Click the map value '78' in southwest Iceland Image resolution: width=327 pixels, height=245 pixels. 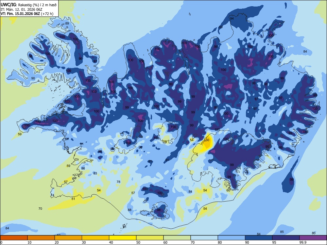pyautogui.click(x=118, y=182)
